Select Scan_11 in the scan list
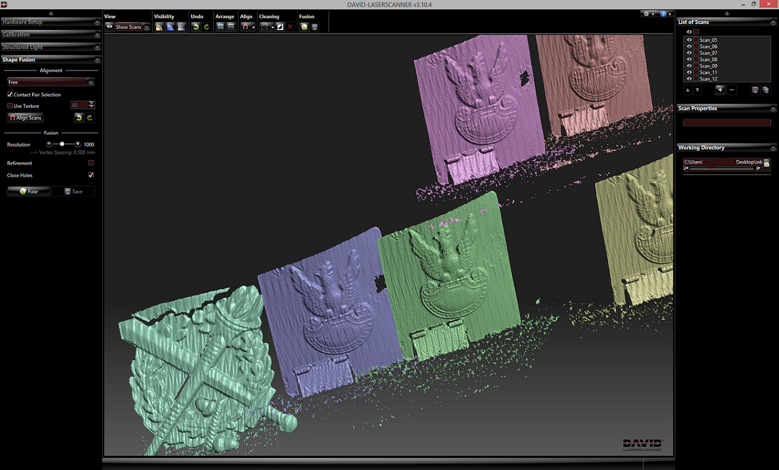This screenshot has width=779, height=470. [708, 73]
